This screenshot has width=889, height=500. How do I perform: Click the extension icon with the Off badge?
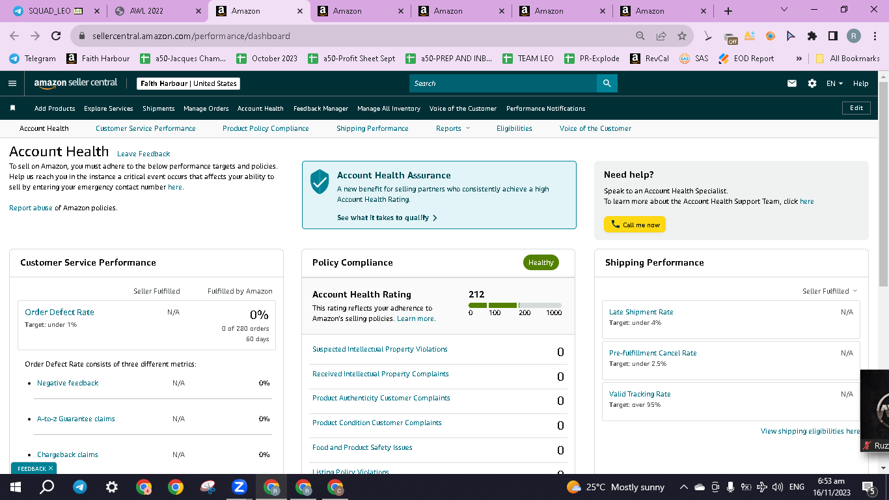point(730,37)
